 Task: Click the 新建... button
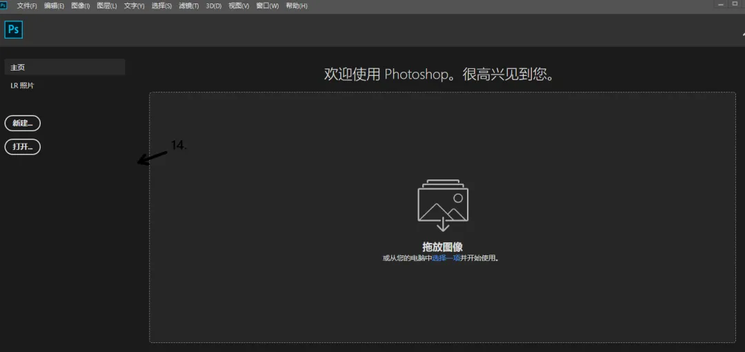[x=22, y=123]
